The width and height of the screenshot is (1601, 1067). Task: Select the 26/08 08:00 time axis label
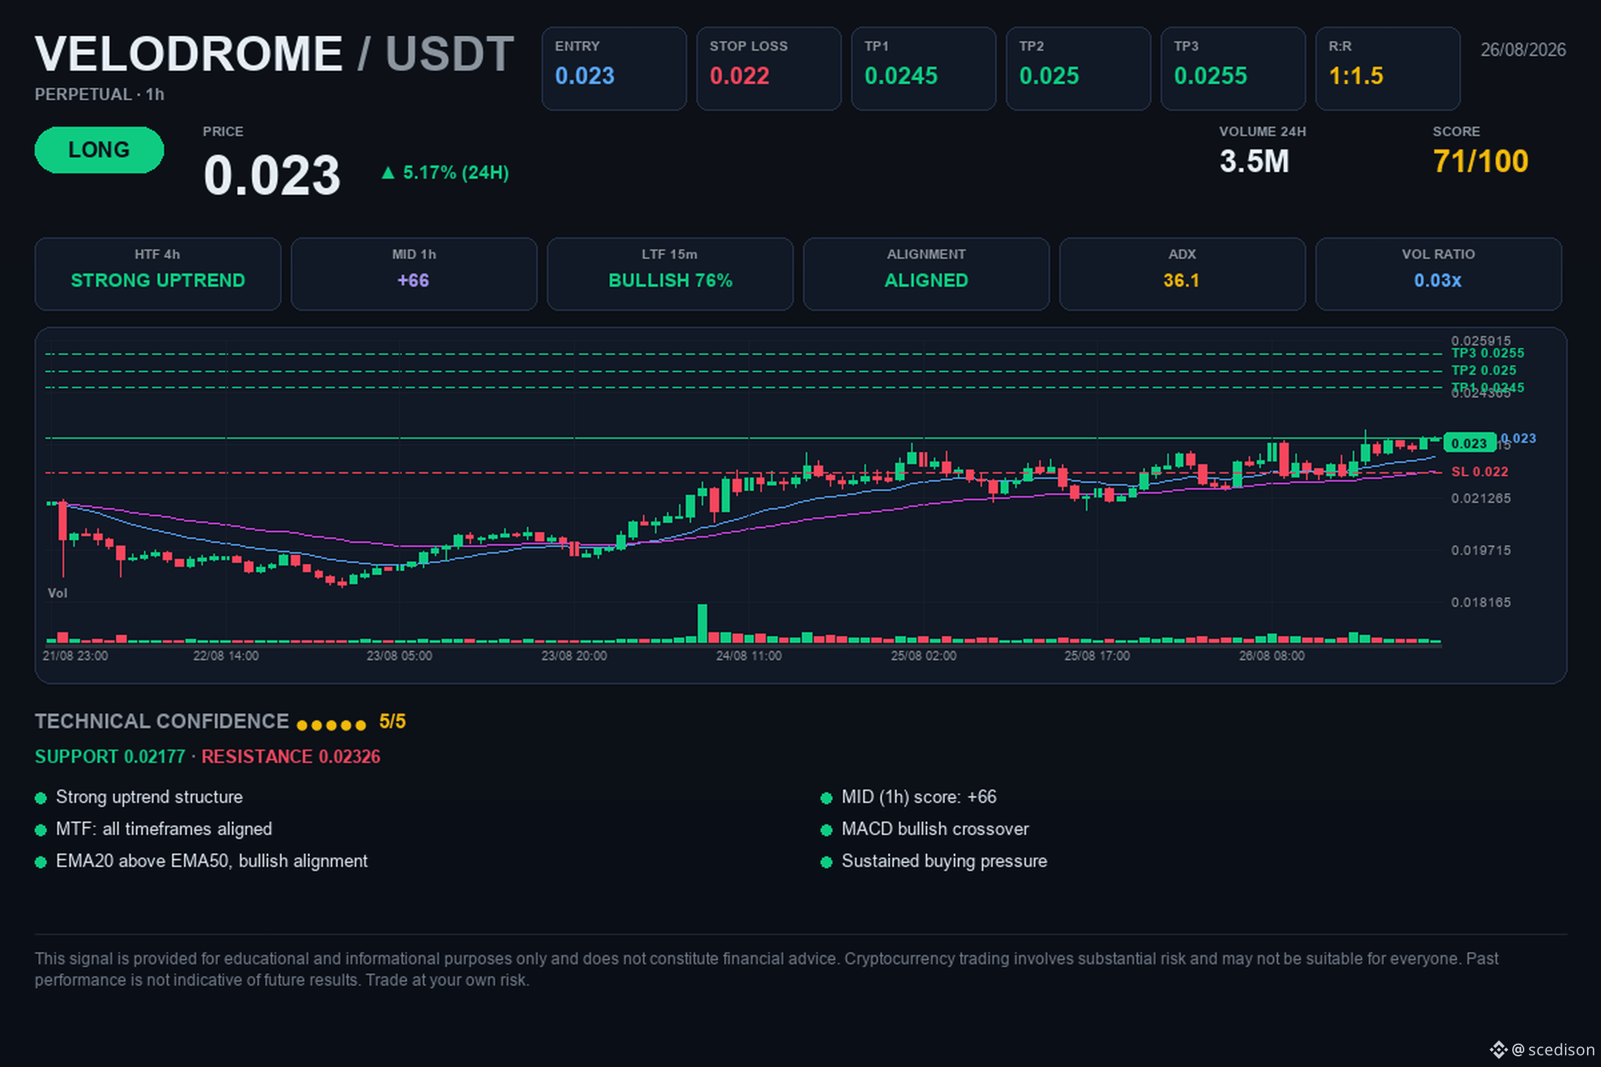click(1272, 656)
